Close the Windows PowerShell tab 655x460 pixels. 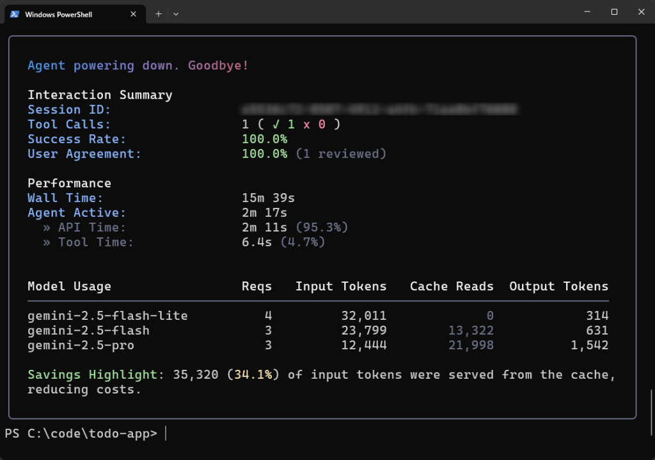pyautogui.click(x=134, y=14)
